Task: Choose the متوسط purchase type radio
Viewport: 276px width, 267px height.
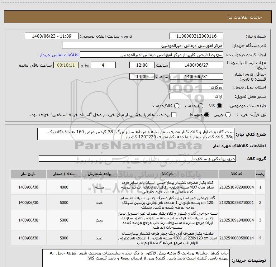Action: click(x=207, y=115)
